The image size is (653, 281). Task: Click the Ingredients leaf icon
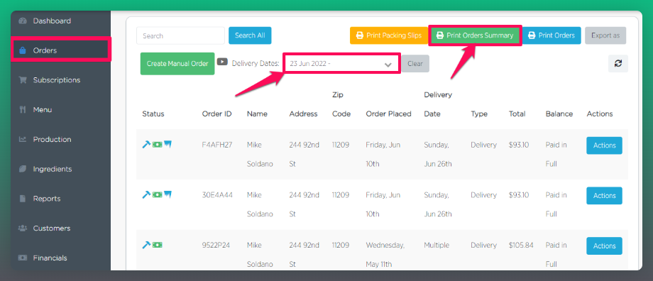(x=23, y=169)
